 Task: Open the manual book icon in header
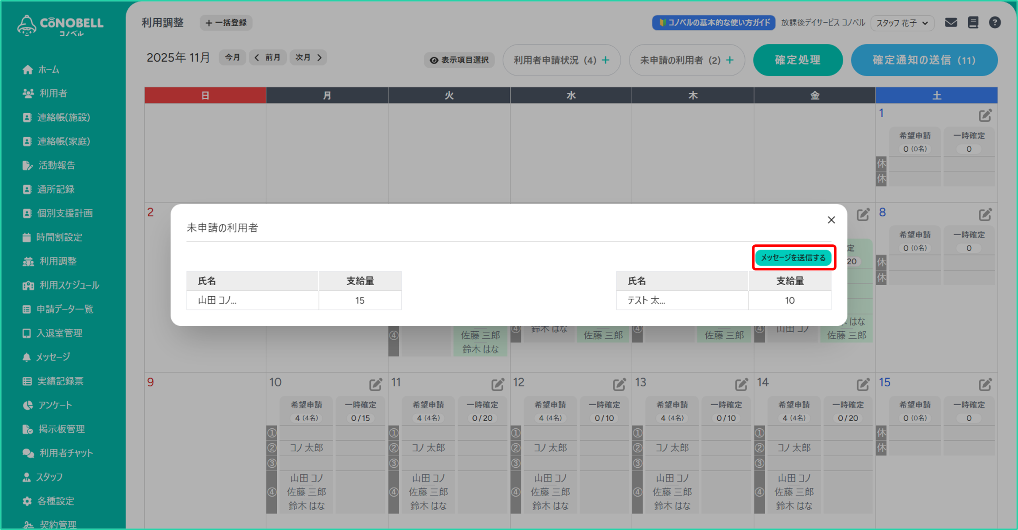[973, 23]
